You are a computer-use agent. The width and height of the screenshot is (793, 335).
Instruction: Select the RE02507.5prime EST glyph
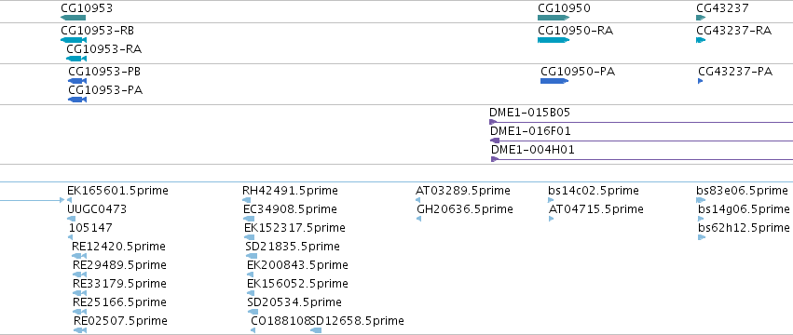pos(80,330)
